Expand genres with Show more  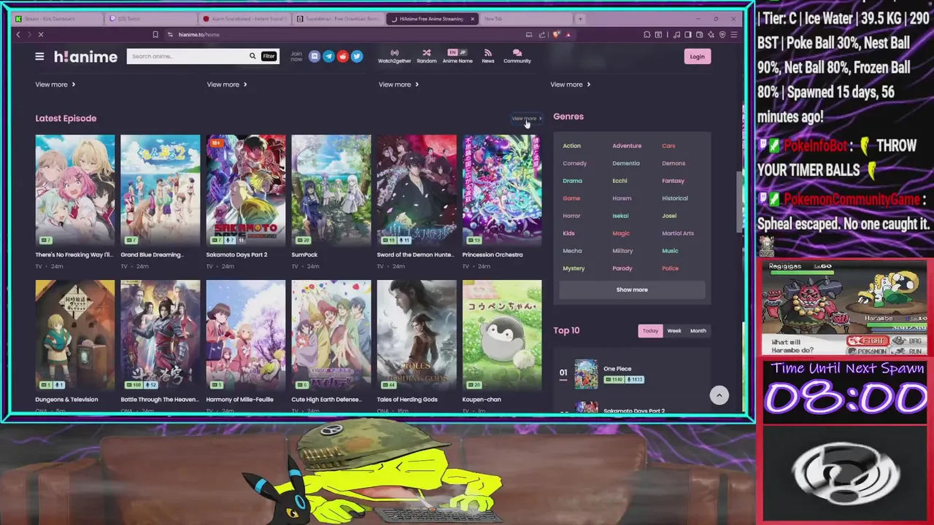tap(632, 289)
